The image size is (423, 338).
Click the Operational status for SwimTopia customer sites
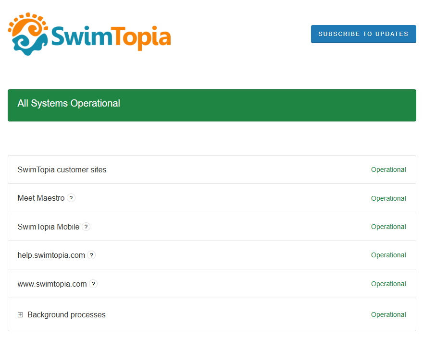click(x=388, y=169)
